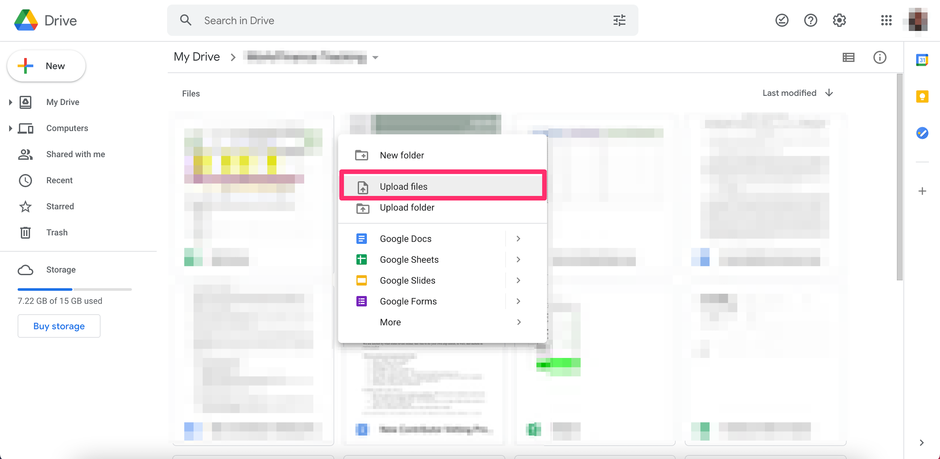Open the Help question mark icon
Screen dimensions: 940x459
pos(811,20)
